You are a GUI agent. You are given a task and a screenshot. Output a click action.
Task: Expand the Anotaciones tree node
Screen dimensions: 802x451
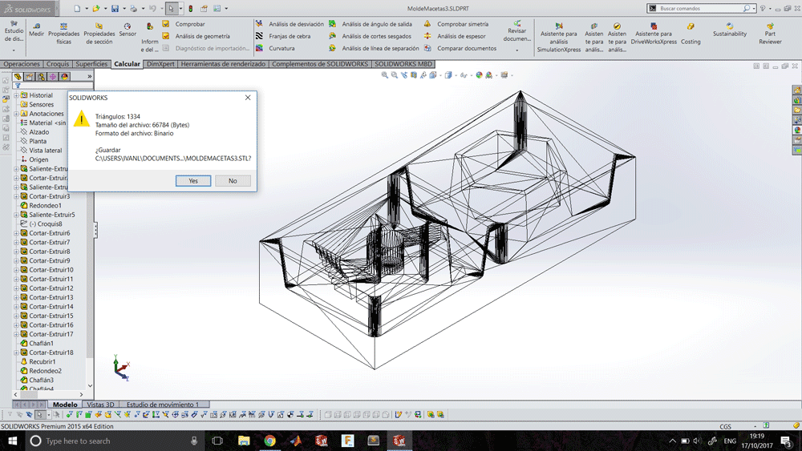point(16,114)
